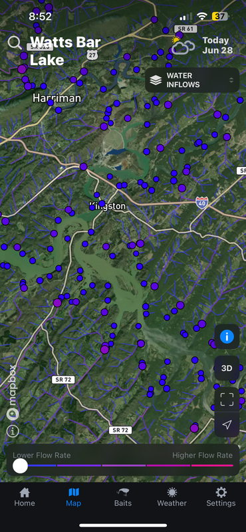The width and height of the screenshot is (246, 532).
Task: Open the Water Inflows layer dropdown
Action: (x=192, y=80)
